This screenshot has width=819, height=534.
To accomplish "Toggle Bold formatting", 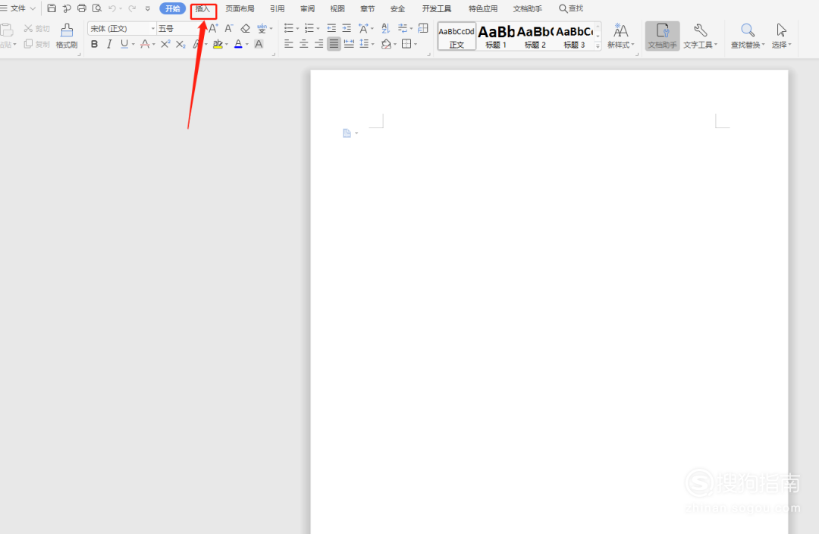I will 94,45.
